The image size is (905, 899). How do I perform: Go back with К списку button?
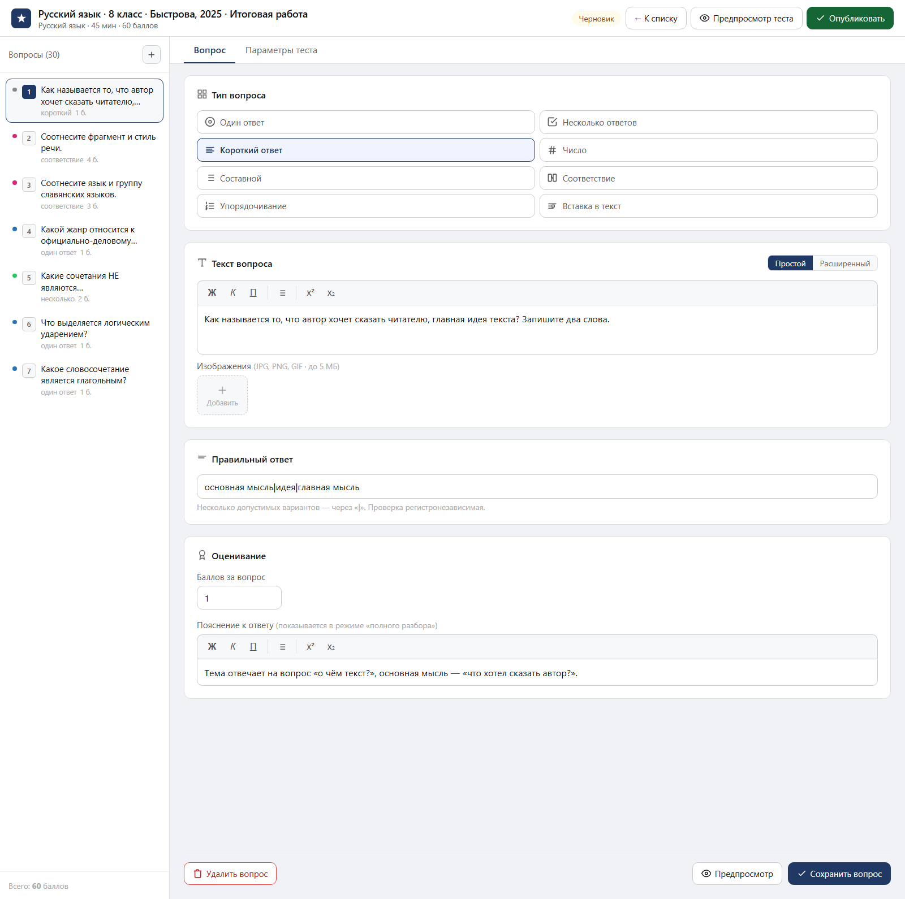[656, 18]
